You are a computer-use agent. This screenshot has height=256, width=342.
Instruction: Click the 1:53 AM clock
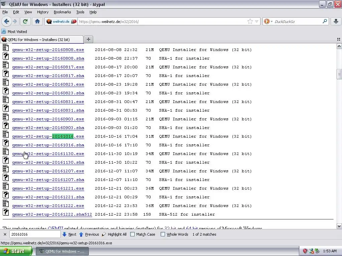pyautogui.click(x=330, y=251)
